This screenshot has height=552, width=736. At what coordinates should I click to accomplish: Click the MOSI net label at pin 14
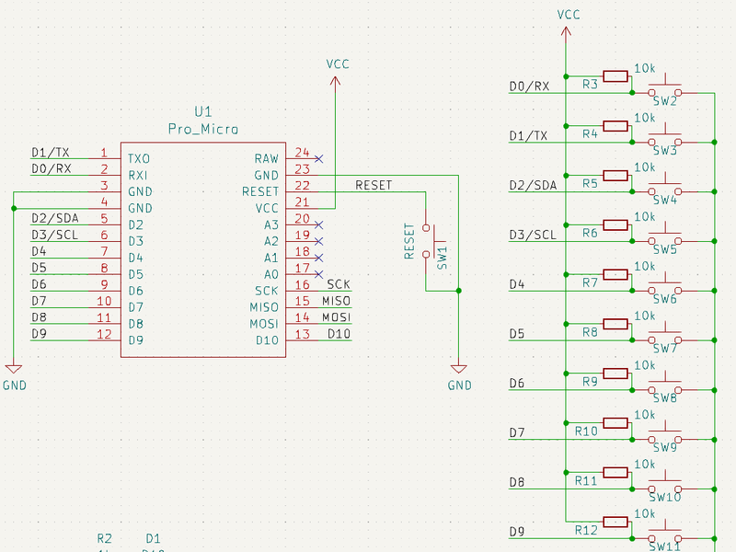(x=336, y=317)
